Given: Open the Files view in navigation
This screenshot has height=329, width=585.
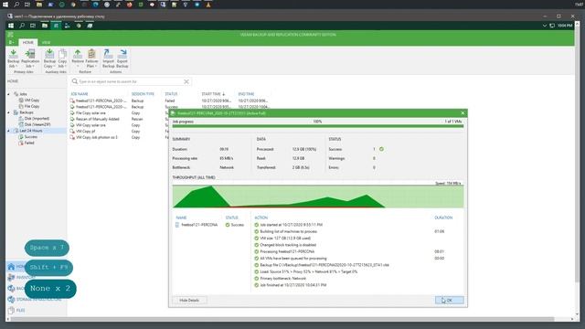Looking at the screenshot, I should tap(16, 310).
